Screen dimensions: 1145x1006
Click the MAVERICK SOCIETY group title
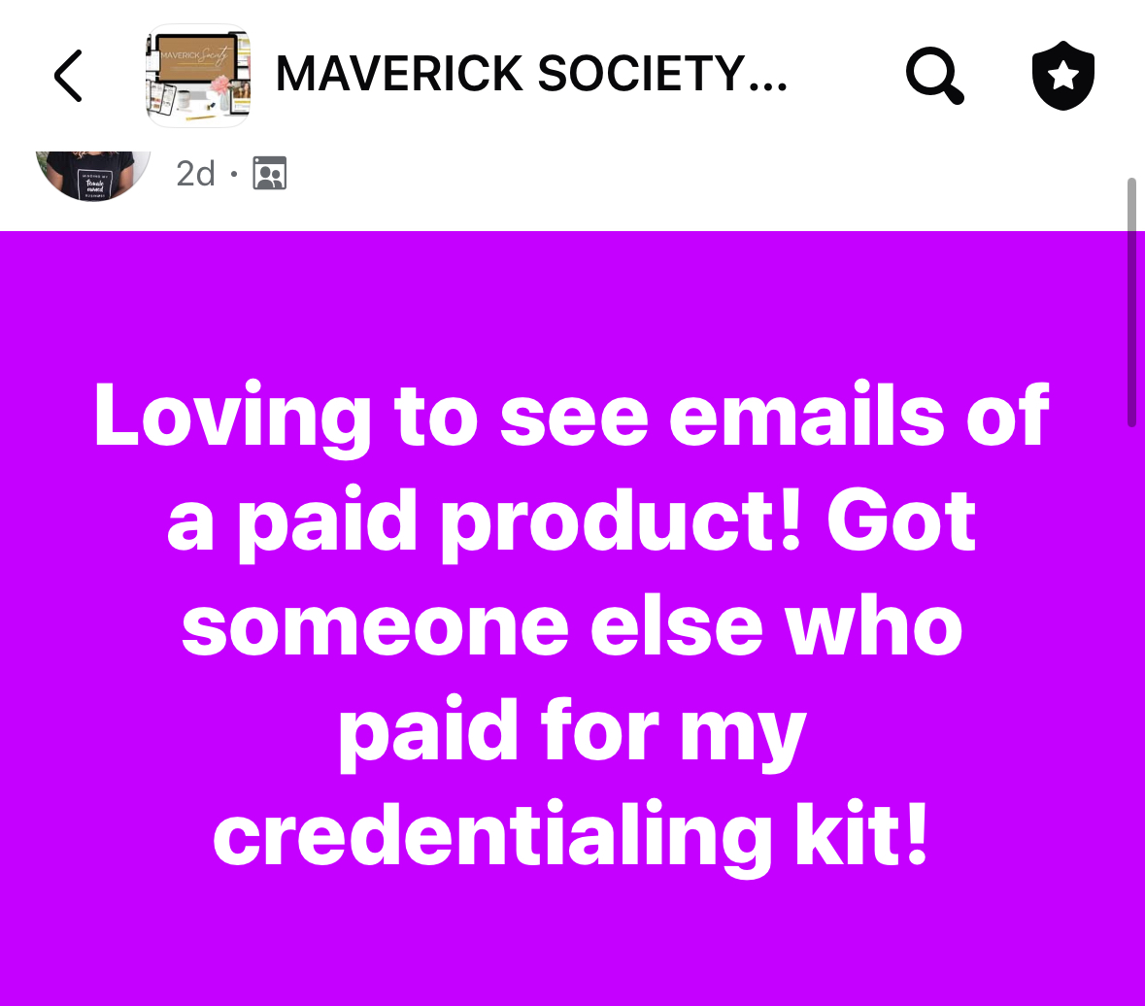(531, 75)
